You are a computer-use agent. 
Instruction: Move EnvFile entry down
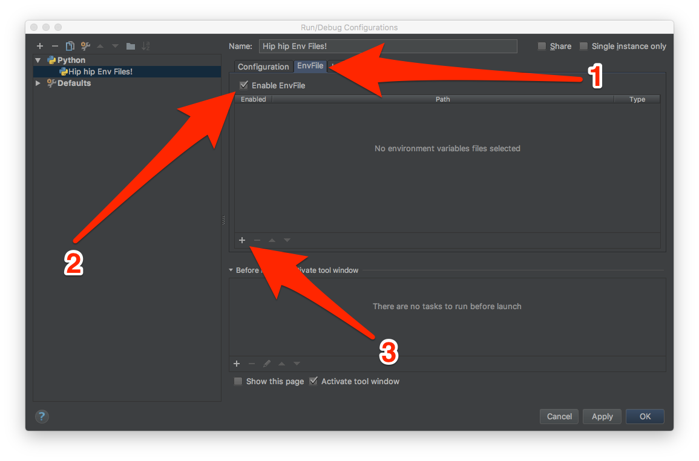[x=287, y=240]
